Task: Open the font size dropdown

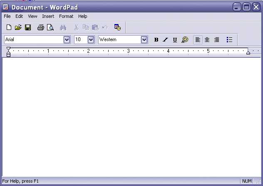Action: pos(91,40)
